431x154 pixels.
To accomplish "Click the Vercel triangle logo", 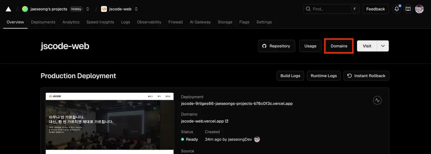I will click(8, 9).
